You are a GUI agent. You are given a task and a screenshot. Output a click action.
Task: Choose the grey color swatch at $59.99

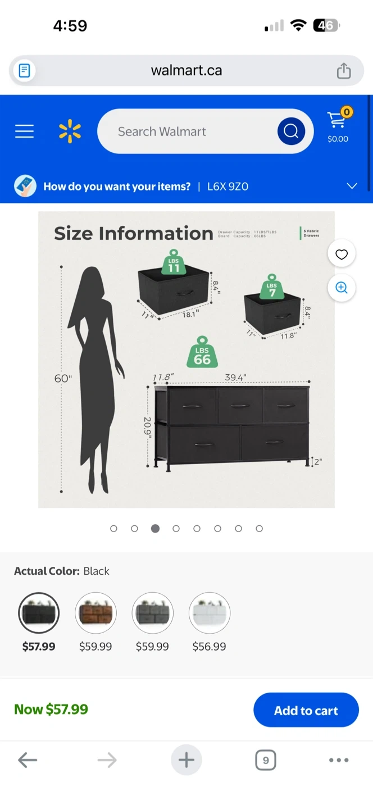pos(152,613)
